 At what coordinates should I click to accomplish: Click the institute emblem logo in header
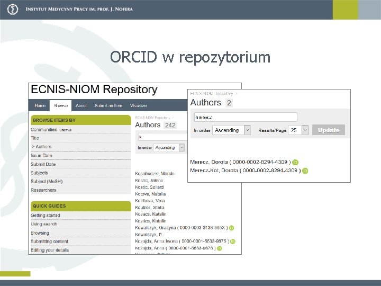pyautogui.click(x=12, y=10)
